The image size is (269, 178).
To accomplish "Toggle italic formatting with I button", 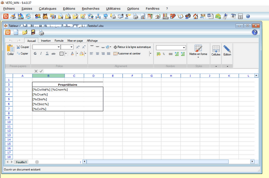I will (x=41, y=54).
